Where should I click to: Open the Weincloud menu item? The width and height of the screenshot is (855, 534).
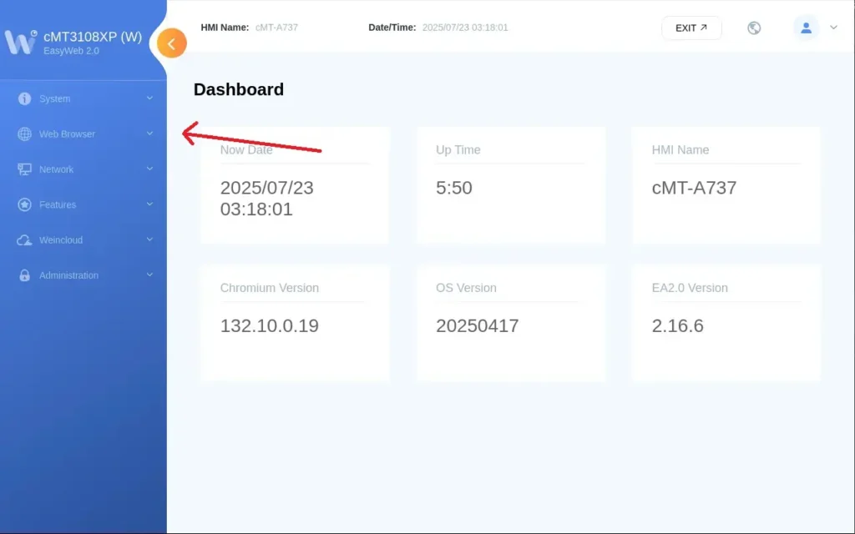[83, 240]
